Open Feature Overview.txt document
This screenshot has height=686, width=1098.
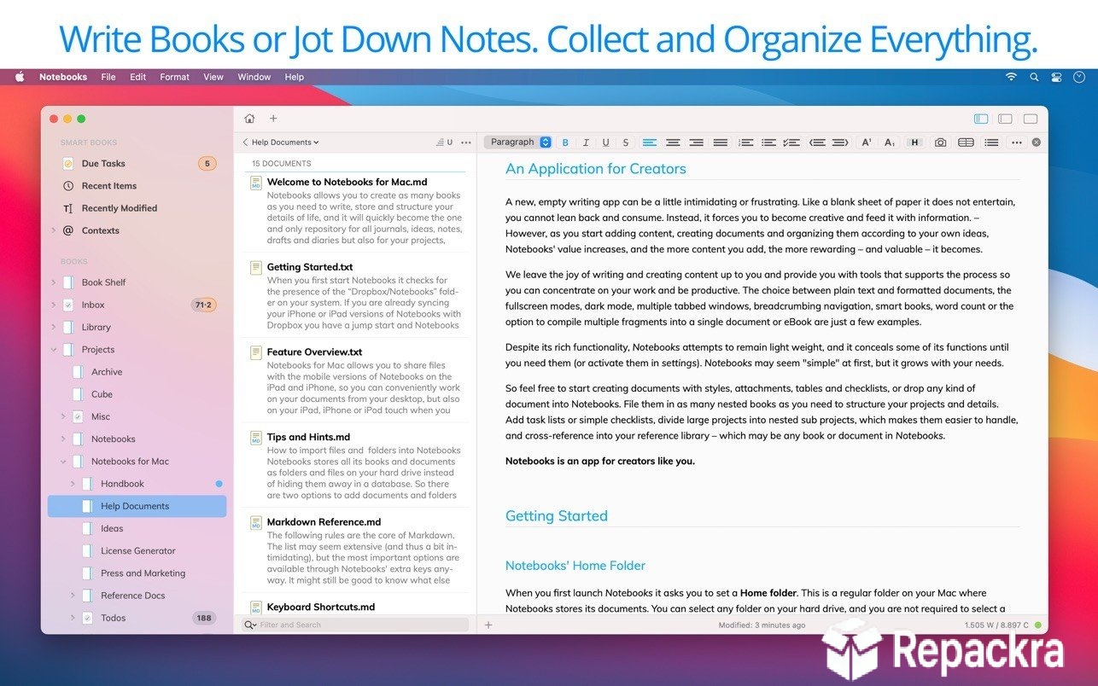click(x=355, y=381)
